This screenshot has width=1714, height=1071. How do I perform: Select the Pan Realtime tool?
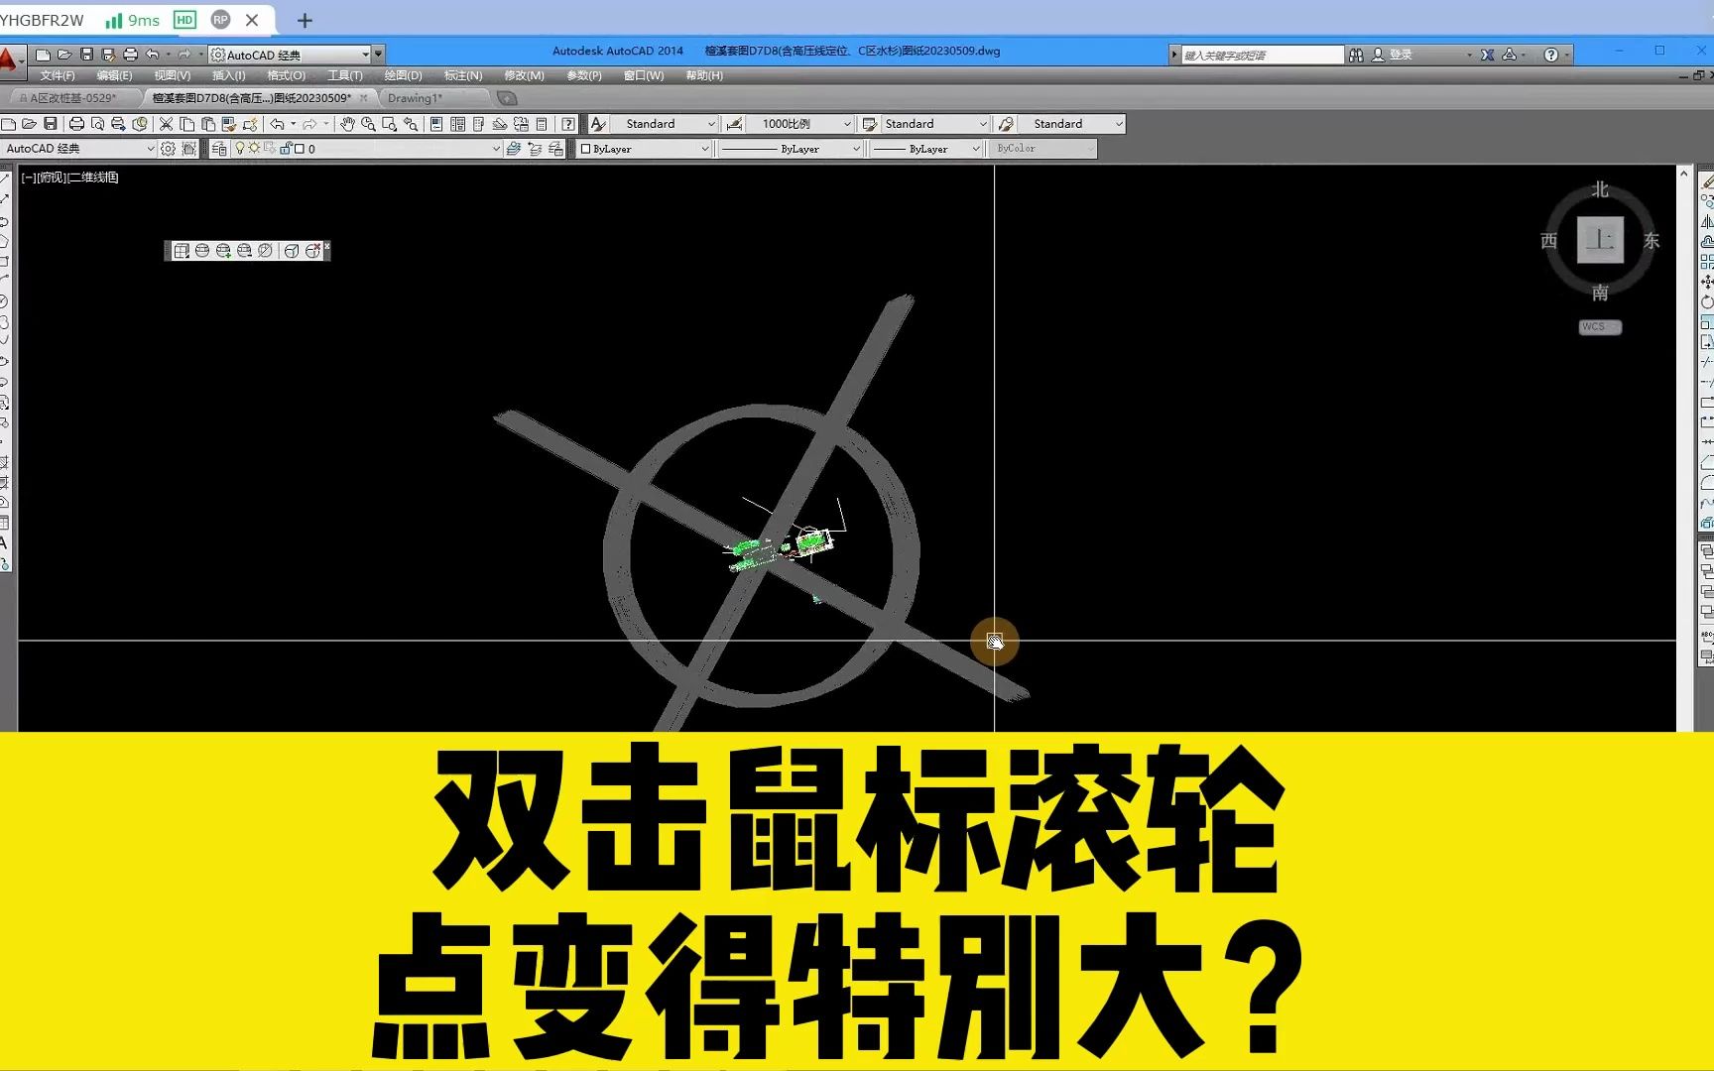348,124
